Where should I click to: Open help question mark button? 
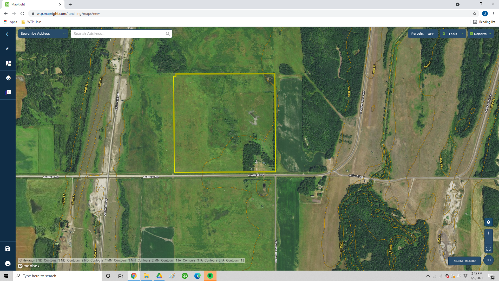point(488,222)
